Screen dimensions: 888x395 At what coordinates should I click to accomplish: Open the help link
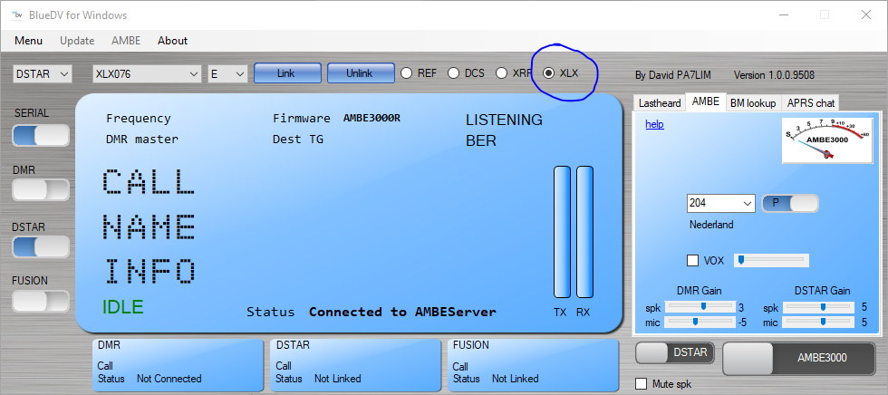point(654,124)
